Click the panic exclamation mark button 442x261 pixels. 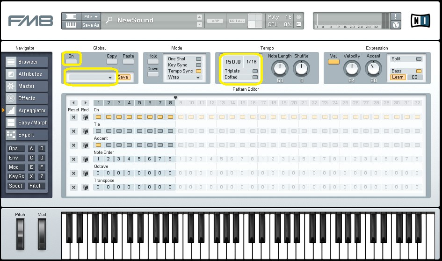(396, 16)
